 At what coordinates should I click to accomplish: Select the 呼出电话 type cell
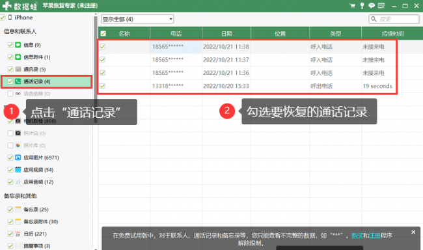tap(321, 86)
